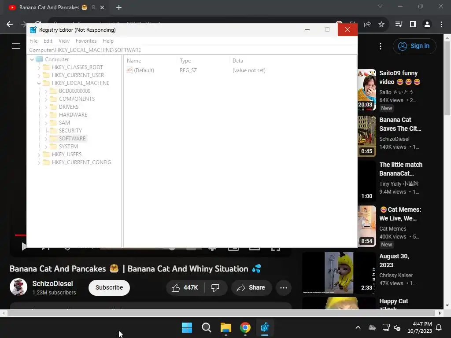Go back in Chrome
451x338 pixels.
point(10,25)
